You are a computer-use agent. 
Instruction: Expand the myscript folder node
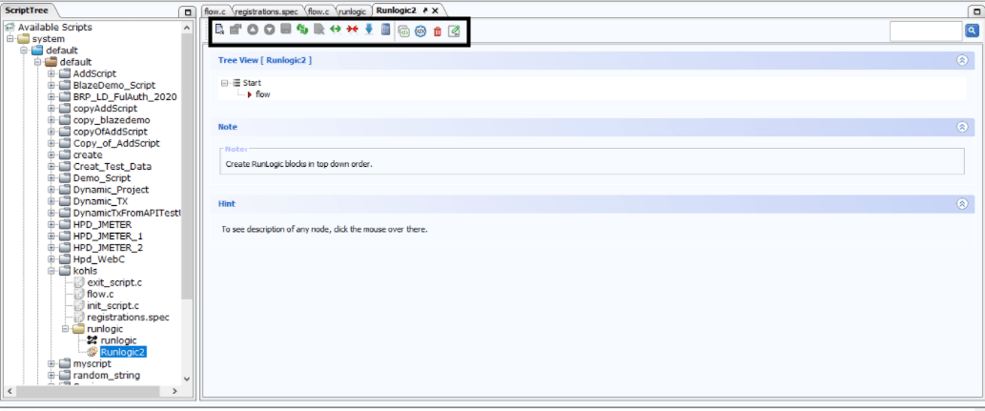click(x=51, y=364)
